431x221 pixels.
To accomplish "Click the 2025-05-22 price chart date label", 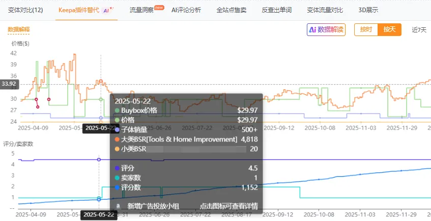I will tap(101, 128).
